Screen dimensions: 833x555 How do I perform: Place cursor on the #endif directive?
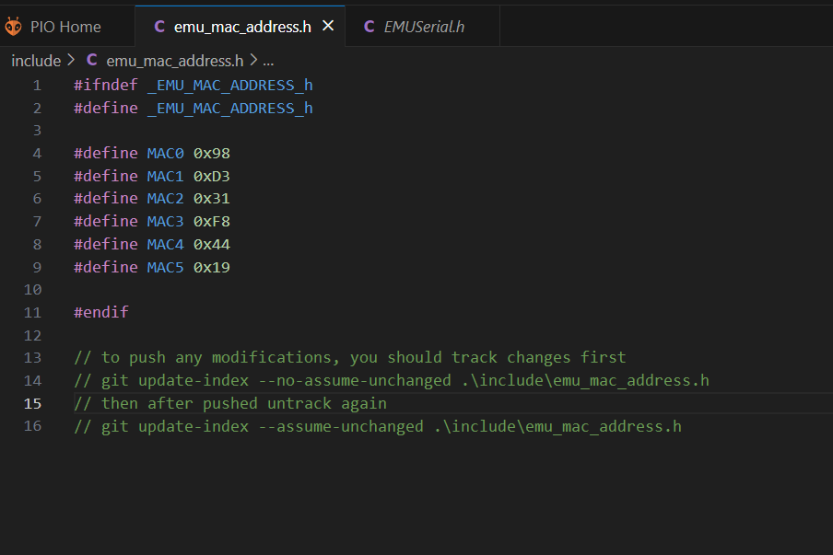coord(101,312)
